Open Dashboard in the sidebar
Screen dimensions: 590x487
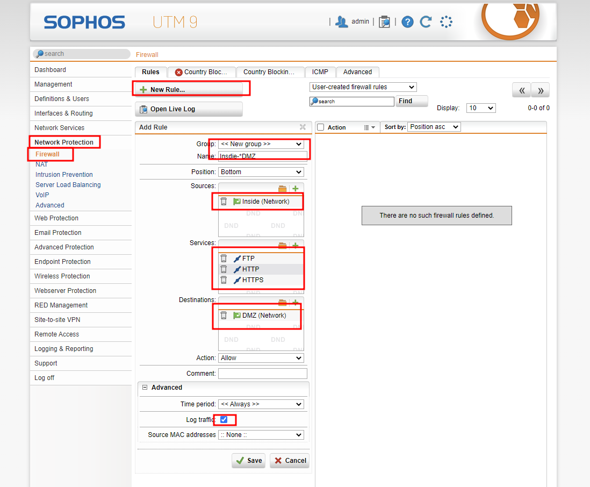50,70
